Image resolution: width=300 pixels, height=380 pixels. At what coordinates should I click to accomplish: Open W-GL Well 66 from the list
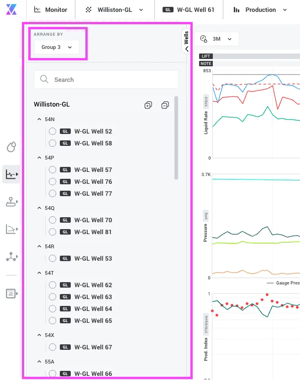point(93,374)
